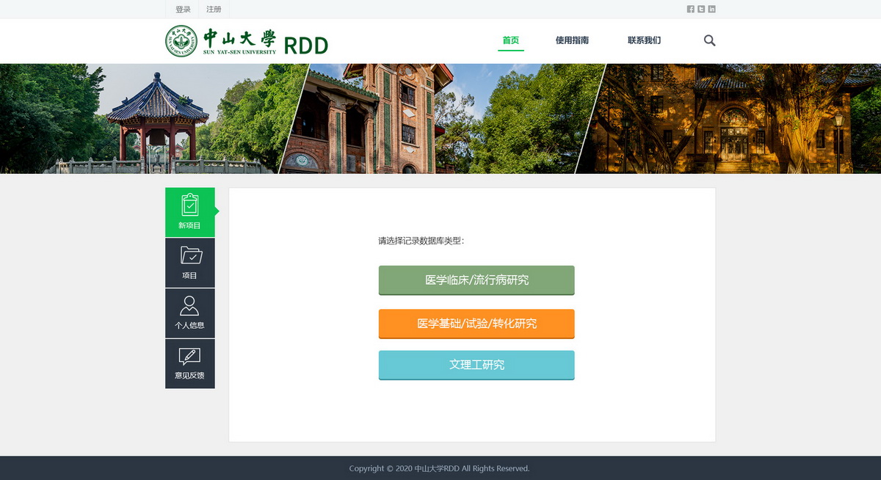
Task: Click the search magnifier icon
Action: click(x=709, y=40)
